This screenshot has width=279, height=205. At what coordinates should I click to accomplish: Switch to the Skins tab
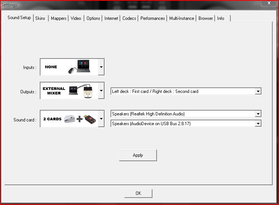[40, 18]
